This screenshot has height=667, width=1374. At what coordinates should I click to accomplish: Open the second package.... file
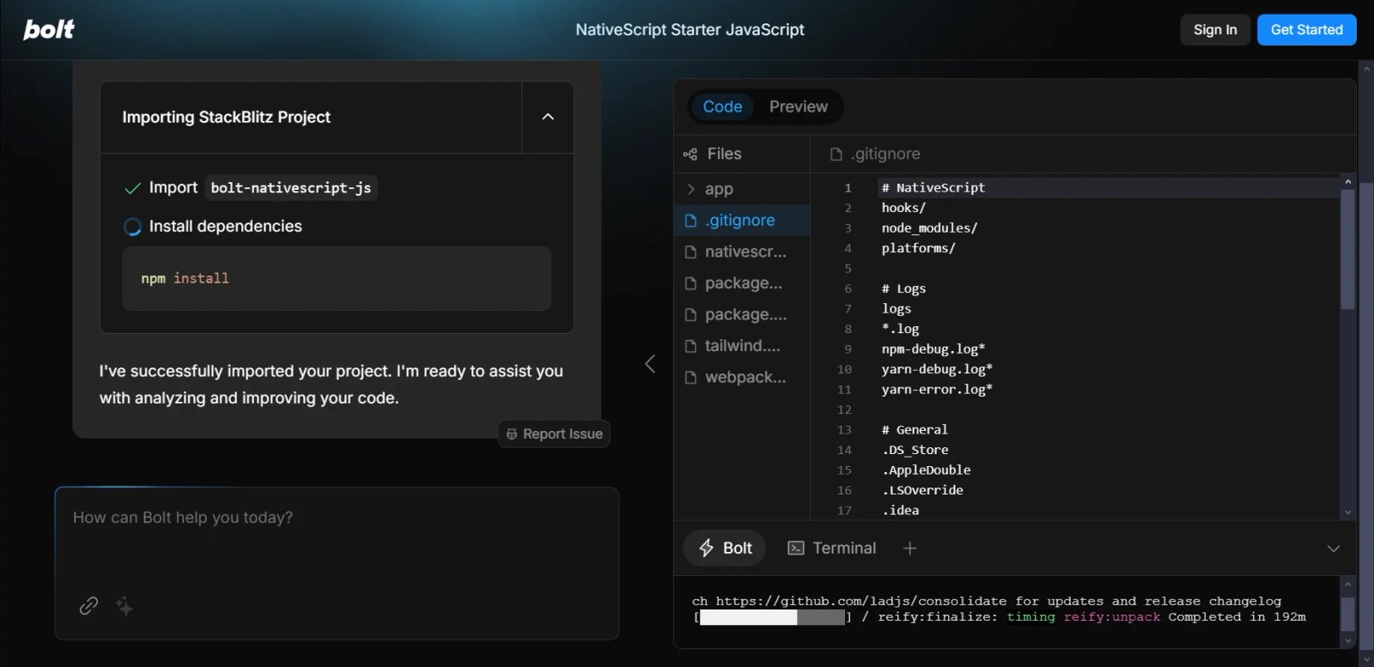742,315
